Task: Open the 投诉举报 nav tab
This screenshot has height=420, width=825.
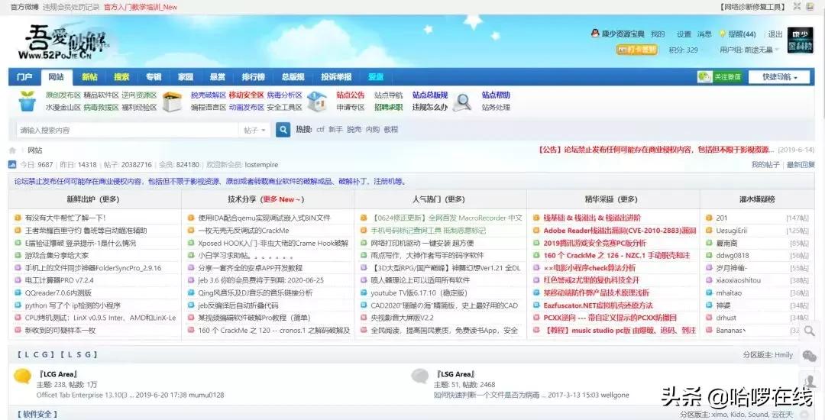Action: click(x=336, y=77)
